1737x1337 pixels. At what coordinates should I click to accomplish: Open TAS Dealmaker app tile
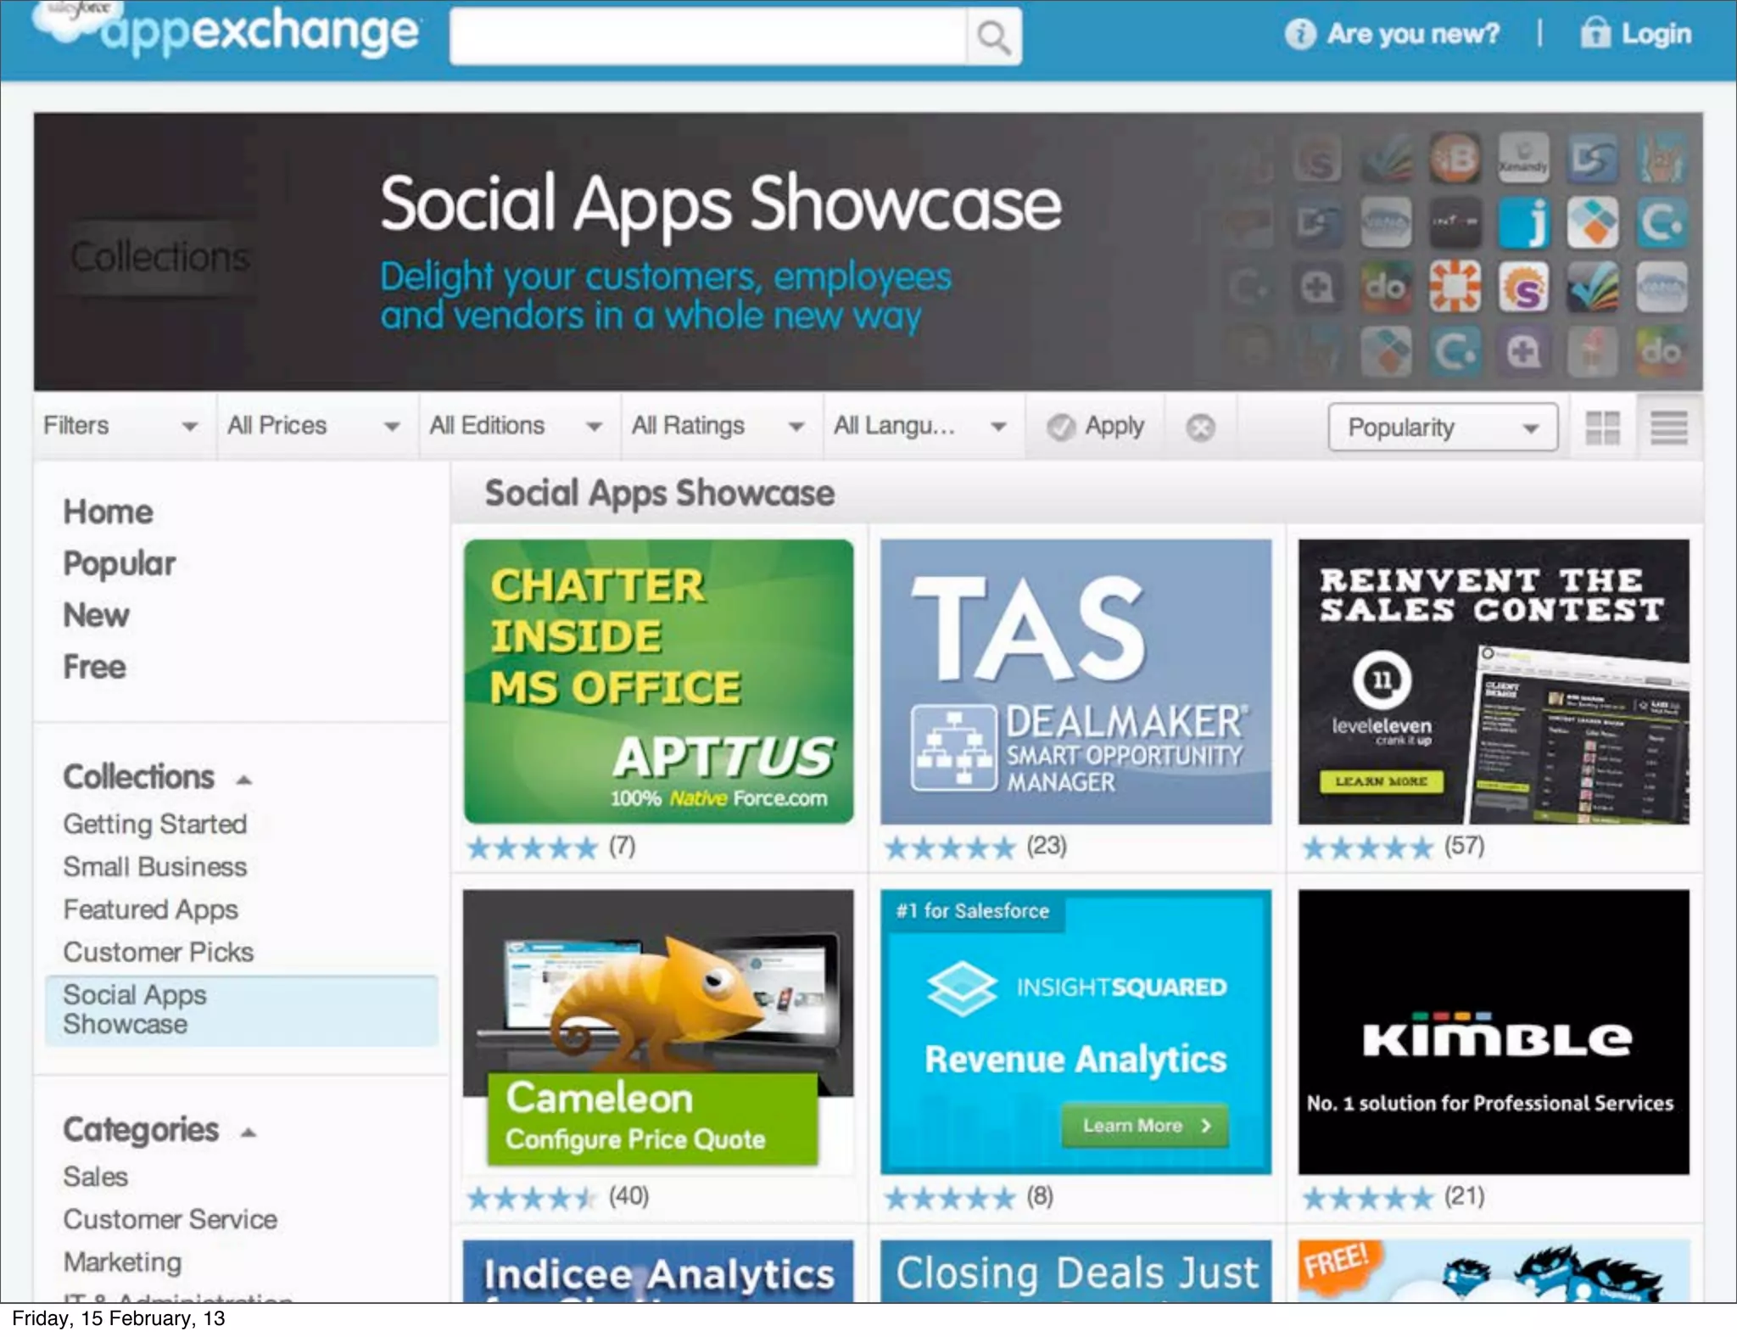point(1075,681)
